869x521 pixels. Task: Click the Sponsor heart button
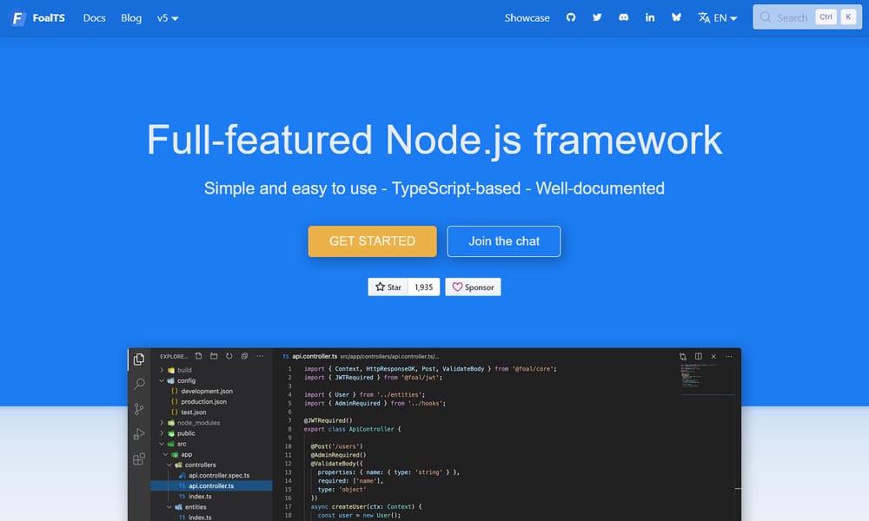pyautogui.click(x=473, y=287)
